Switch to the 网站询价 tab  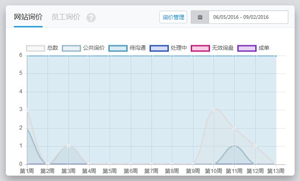pos(28,17)
